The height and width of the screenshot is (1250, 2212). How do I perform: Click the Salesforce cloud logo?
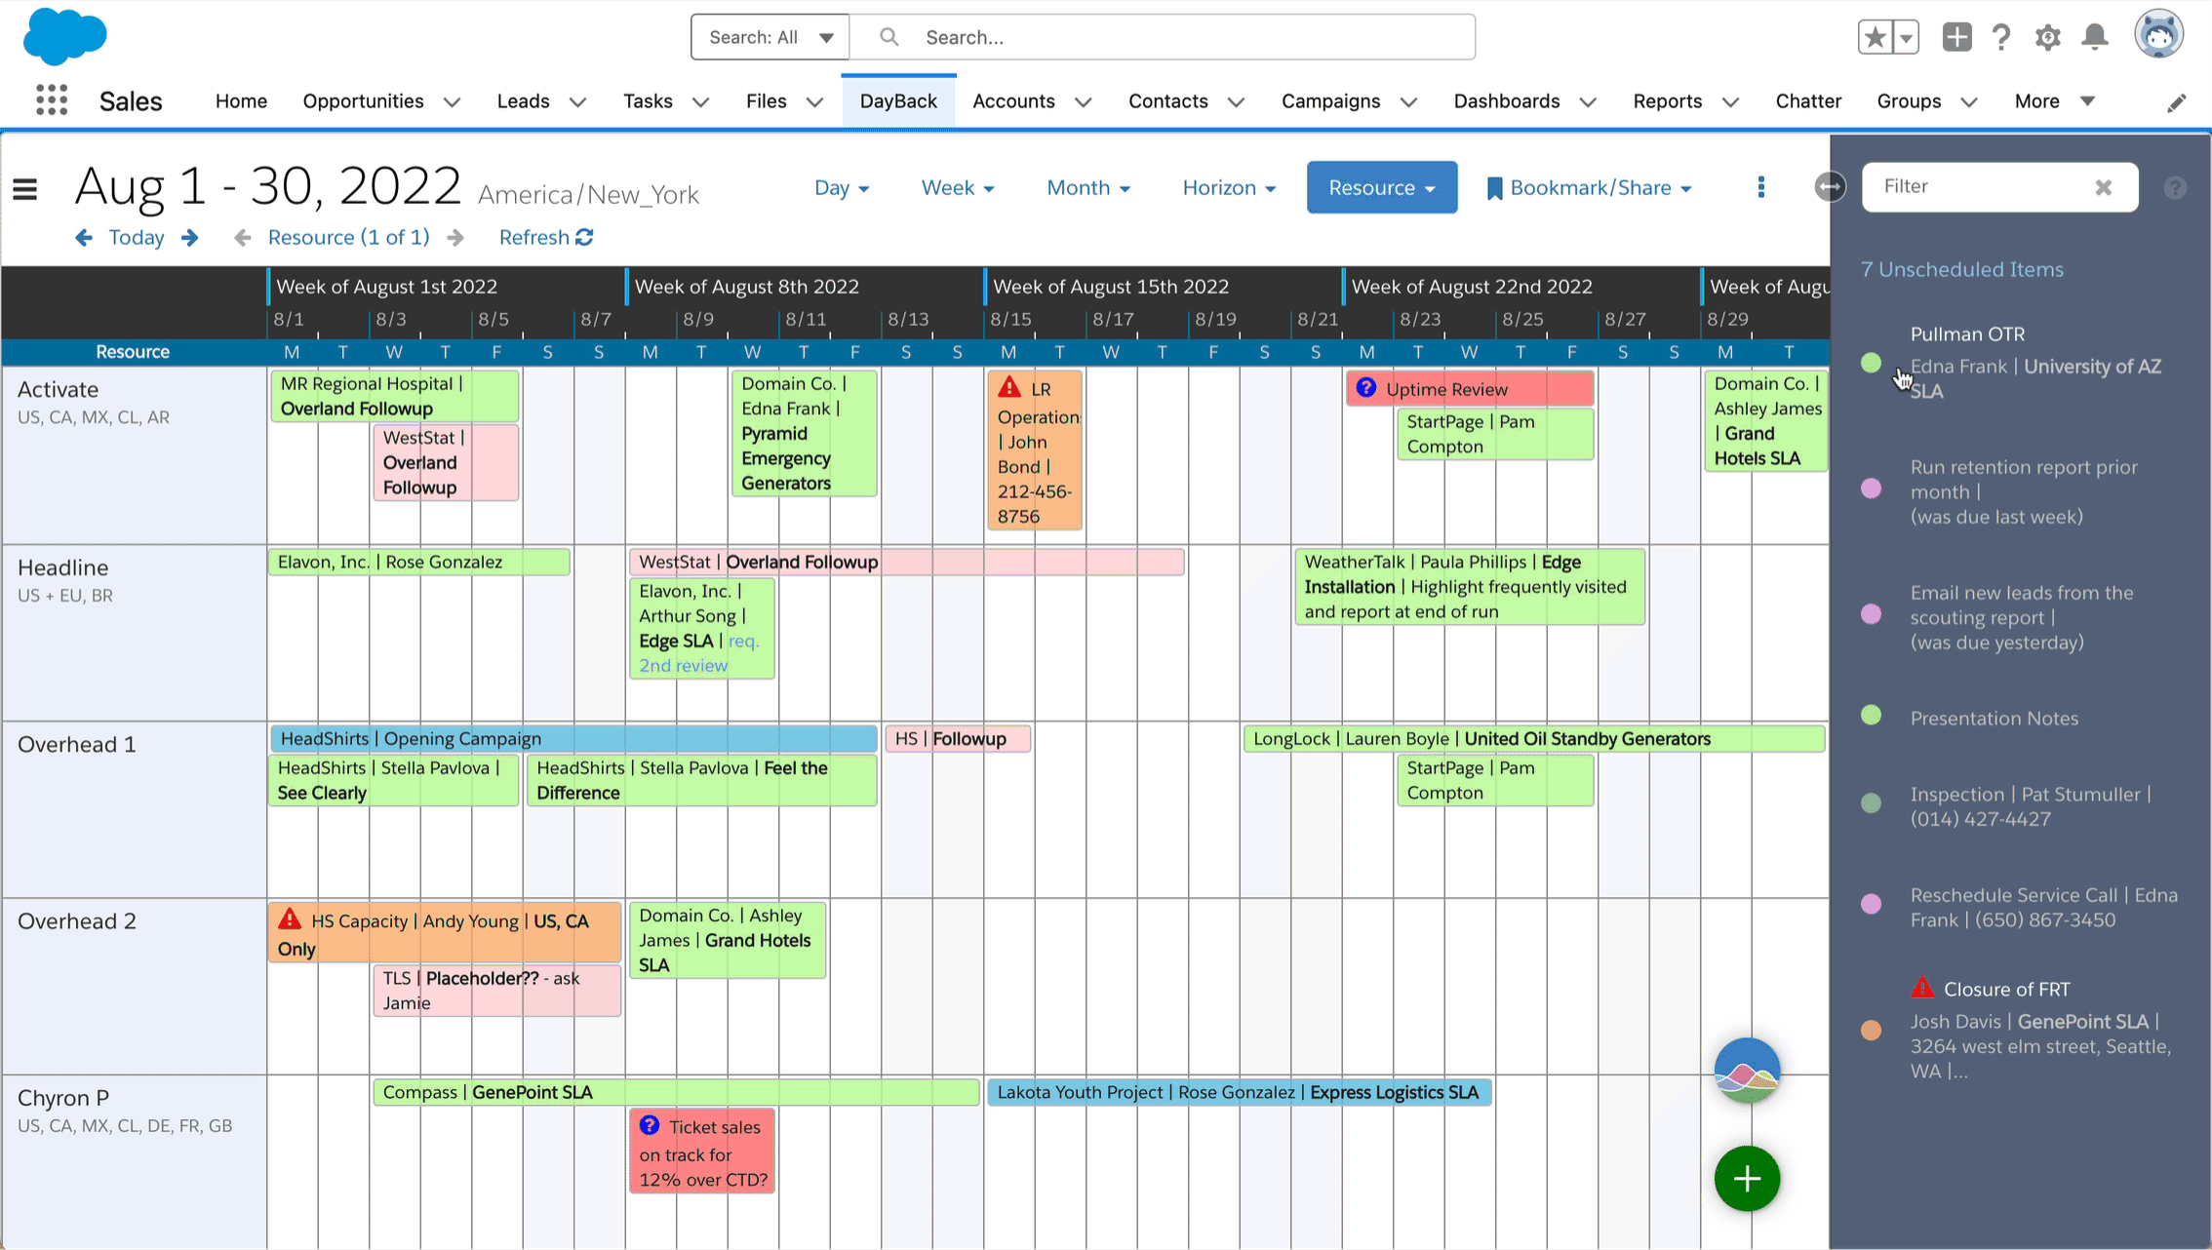tap(64, 36)
